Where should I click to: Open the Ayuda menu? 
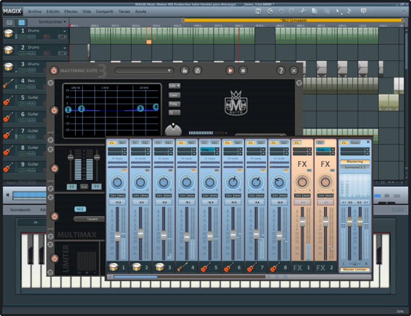coord(141,12)
